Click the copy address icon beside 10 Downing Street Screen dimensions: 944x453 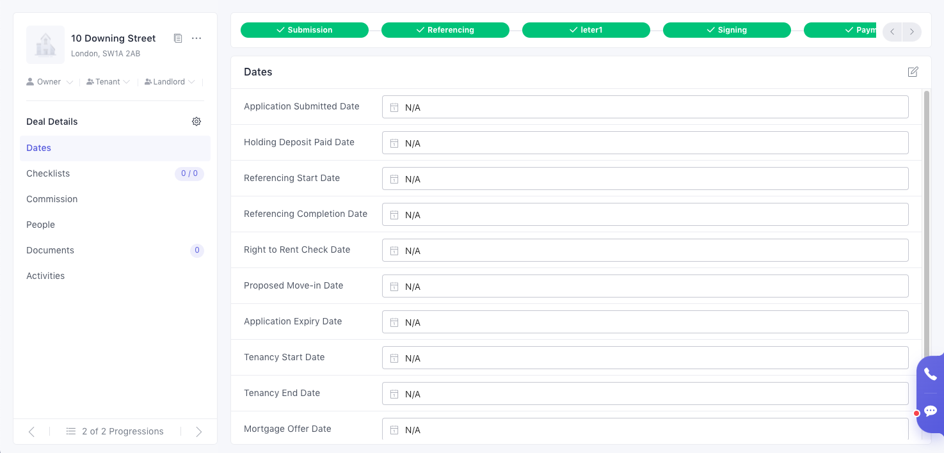[178, 38]
